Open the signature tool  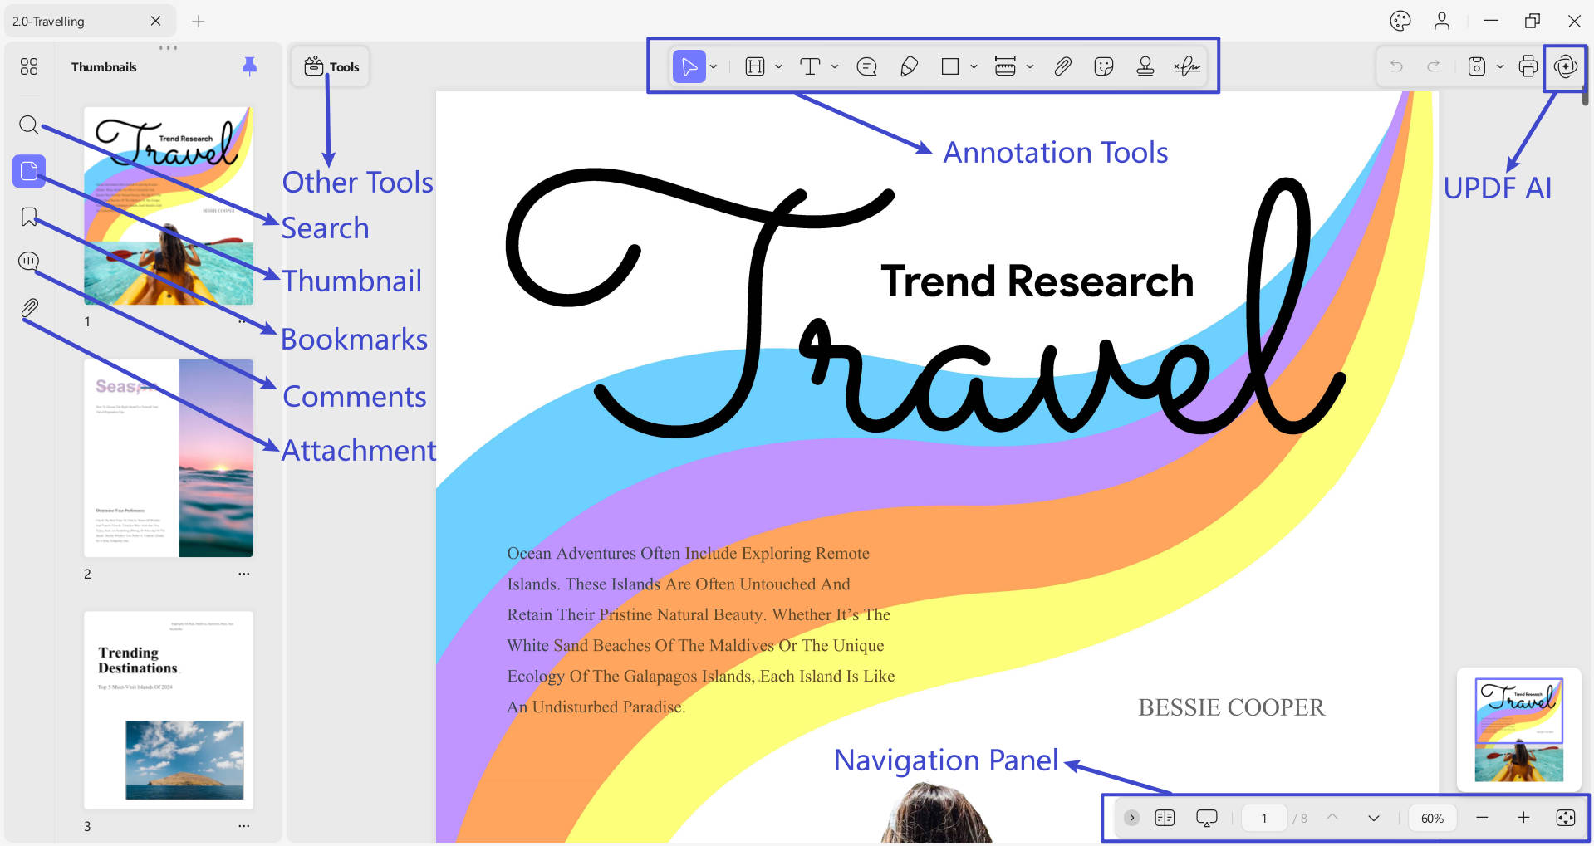click(1187, 66)
